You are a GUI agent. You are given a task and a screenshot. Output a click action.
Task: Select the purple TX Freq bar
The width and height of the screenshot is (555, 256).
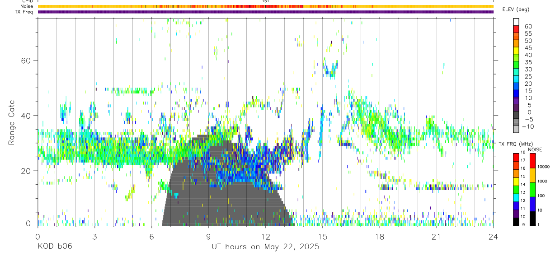coord(265,12)
